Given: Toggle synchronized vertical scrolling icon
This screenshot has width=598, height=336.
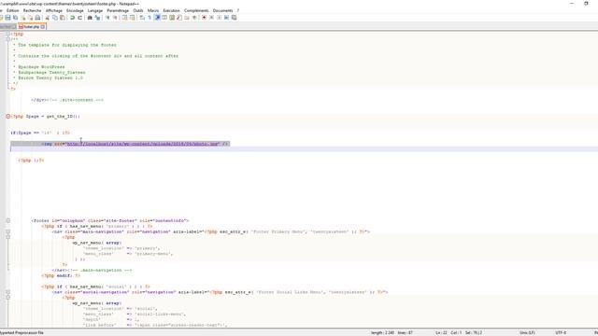Looking at the screenshot, I should point(124,18).
